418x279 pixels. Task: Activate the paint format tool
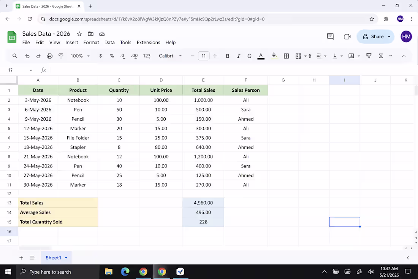(61, 56)
